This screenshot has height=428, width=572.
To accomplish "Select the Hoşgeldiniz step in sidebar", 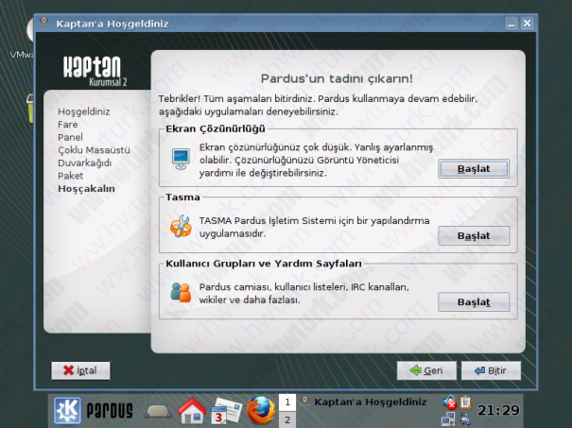I will click(x=84, y=111).
